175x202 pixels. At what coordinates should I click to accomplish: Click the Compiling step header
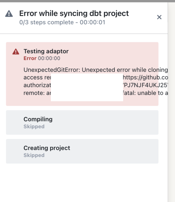[x=37, y=119]
